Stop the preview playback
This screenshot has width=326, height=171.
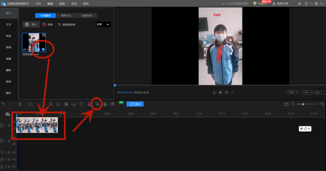tap(232, 93)
